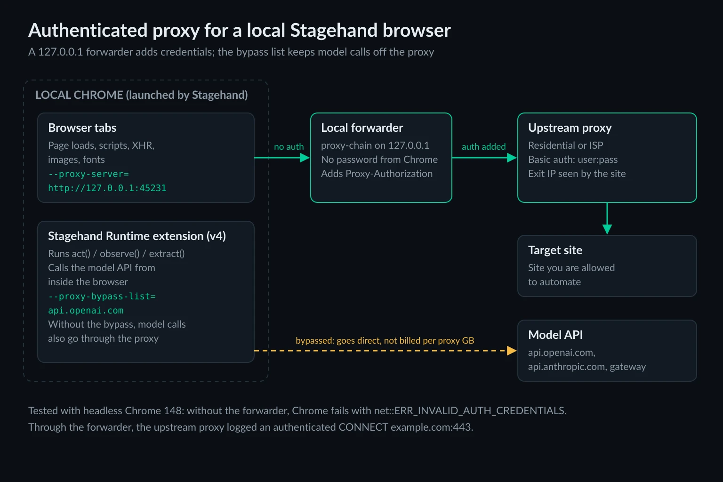Screen dimensions: 723x482
Task: Select the "inside the browser" line
Action: click(88, 282)
